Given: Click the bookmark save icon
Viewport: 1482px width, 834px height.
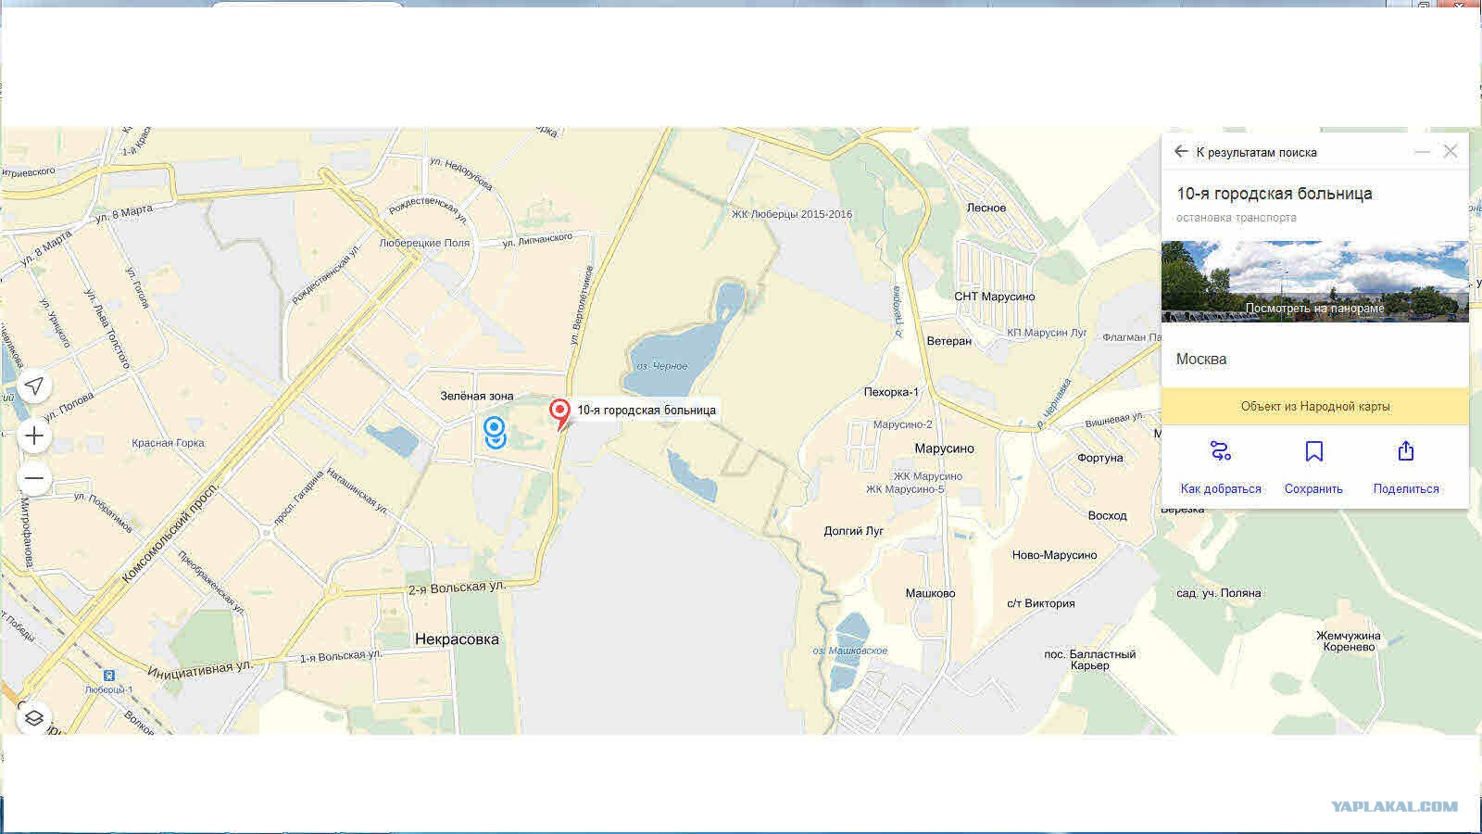Looking at the screenshot, I should [1313, 451].
